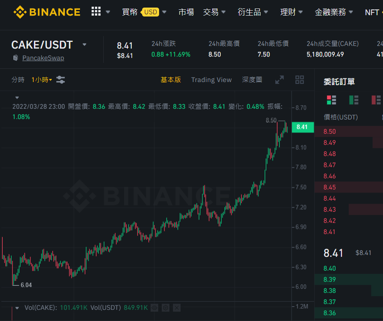Toggle volume indicator eye visibility
Screen dimensions: 383x321
point(154,308)
